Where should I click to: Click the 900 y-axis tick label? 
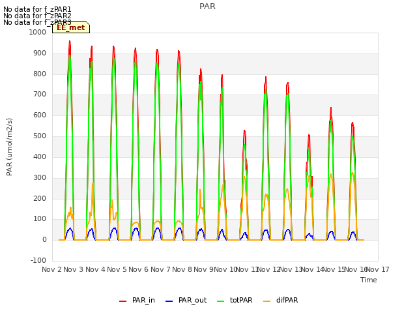(x=40, y=53)
